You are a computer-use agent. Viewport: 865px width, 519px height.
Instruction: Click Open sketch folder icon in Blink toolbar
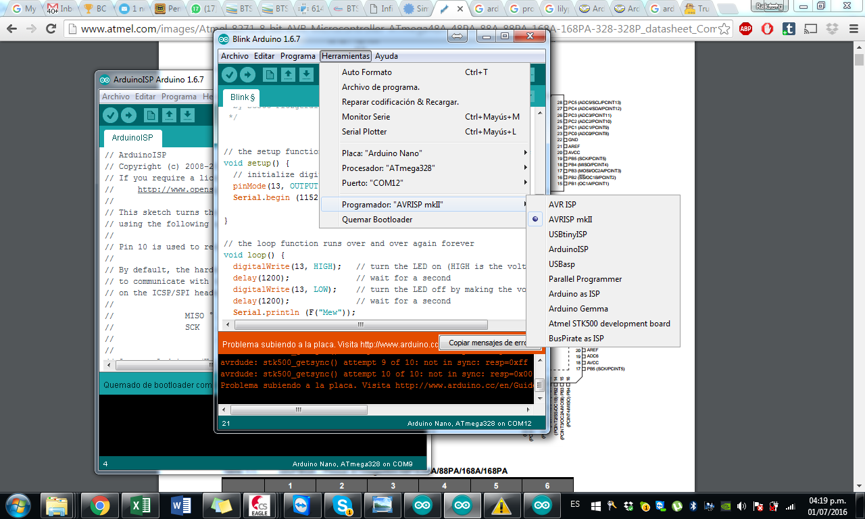287,74
